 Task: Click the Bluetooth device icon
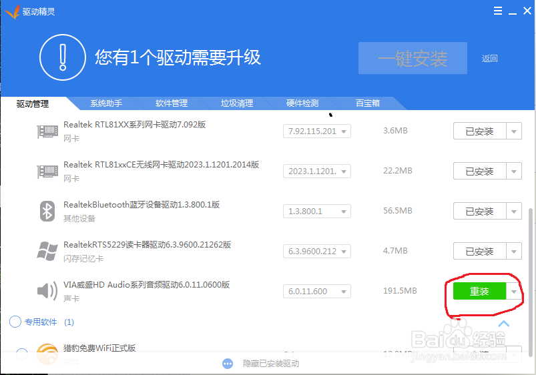coord(47,212)
